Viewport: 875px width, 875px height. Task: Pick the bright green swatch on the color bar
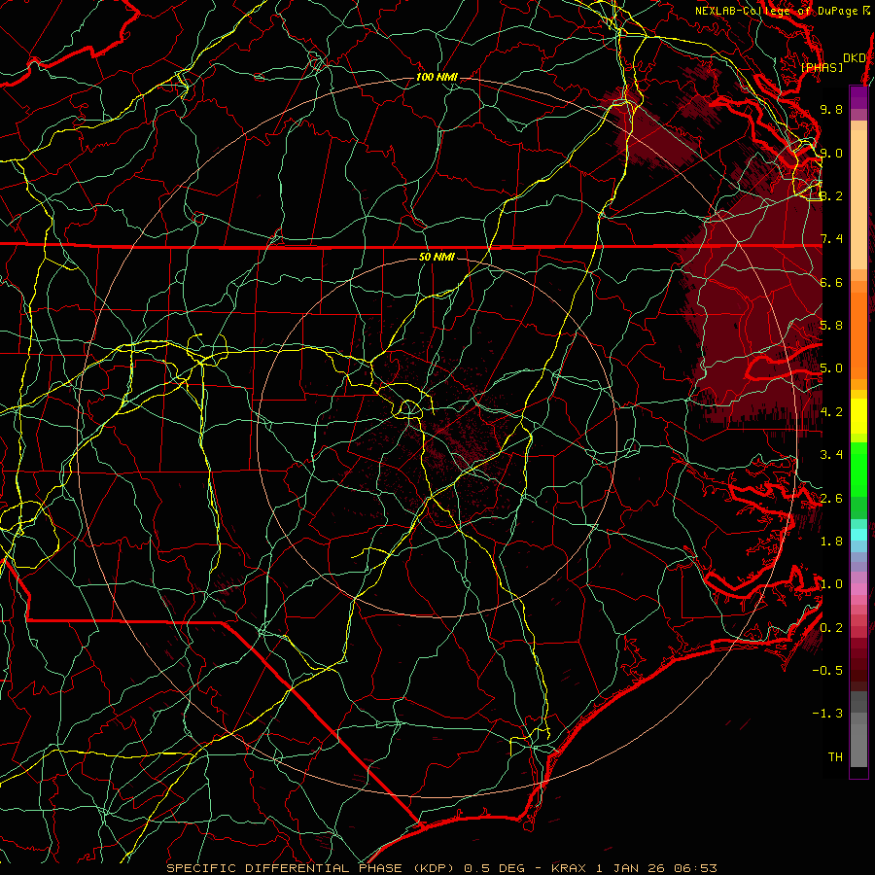tap(858, 470)
